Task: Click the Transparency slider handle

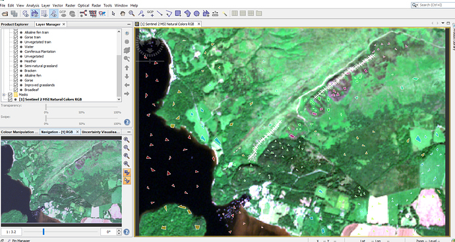Action: (46, 107)
